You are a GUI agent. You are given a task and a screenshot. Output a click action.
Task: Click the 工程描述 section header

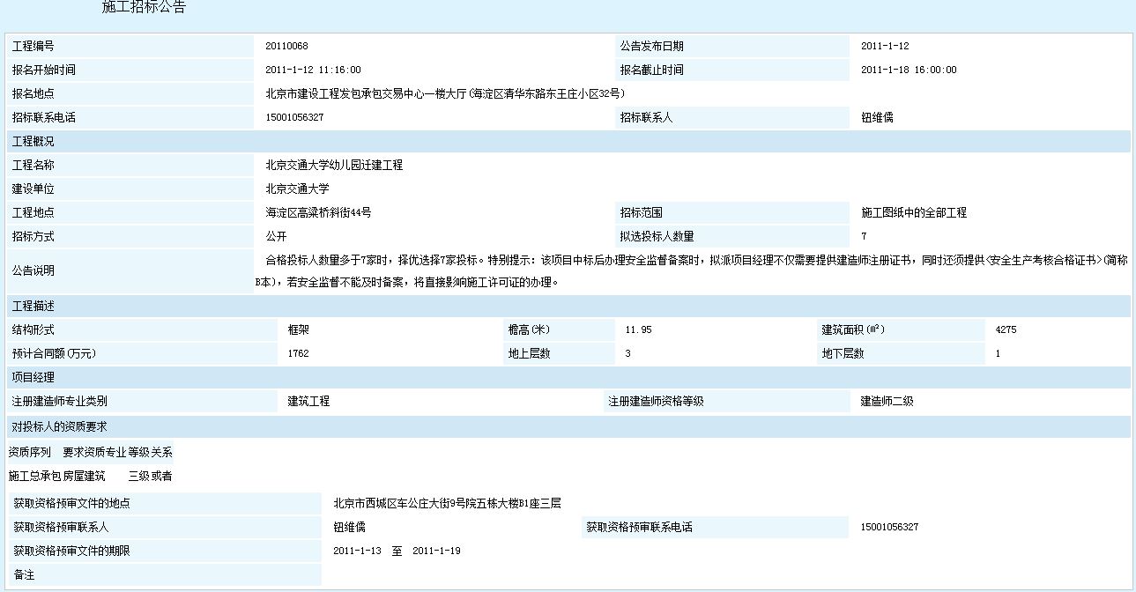point(33,306)
